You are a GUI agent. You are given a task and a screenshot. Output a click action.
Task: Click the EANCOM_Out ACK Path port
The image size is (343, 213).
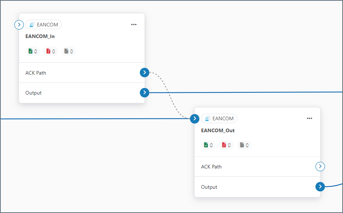[320, 167]
